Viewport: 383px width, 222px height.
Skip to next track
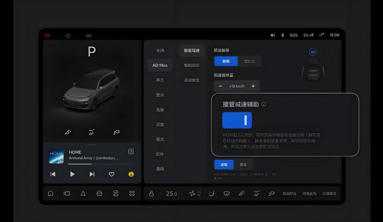coord(92,174)
